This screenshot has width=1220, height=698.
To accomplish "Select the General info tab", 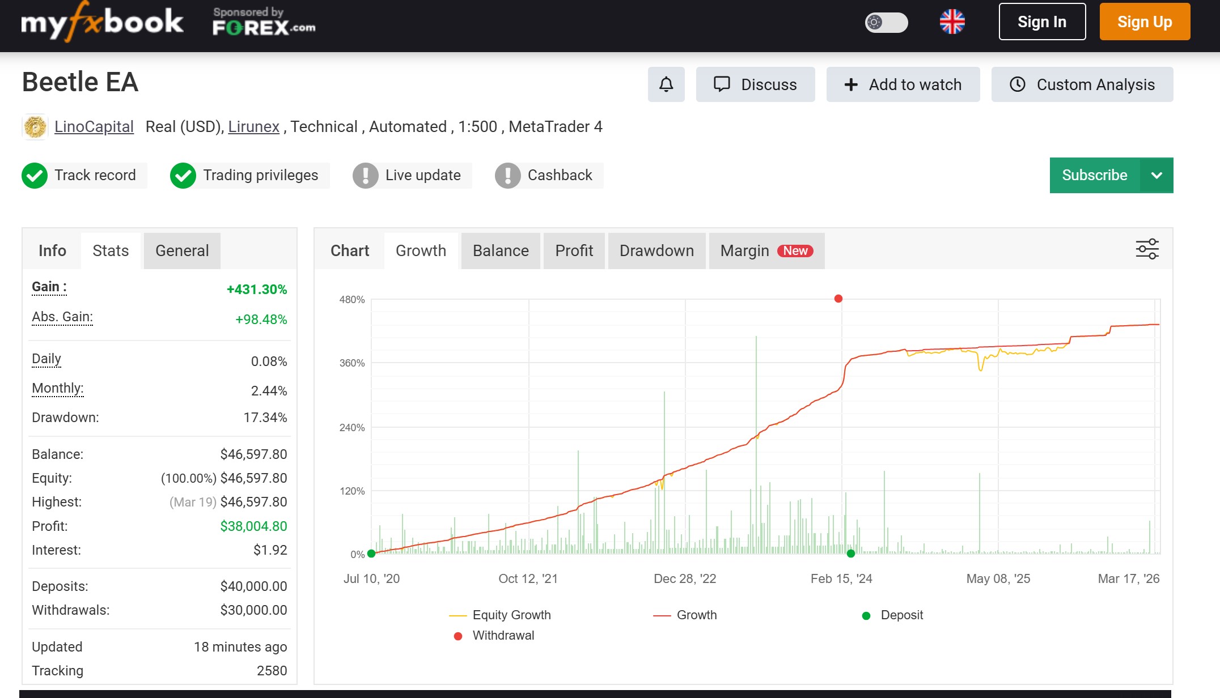I will coord(182,251).
